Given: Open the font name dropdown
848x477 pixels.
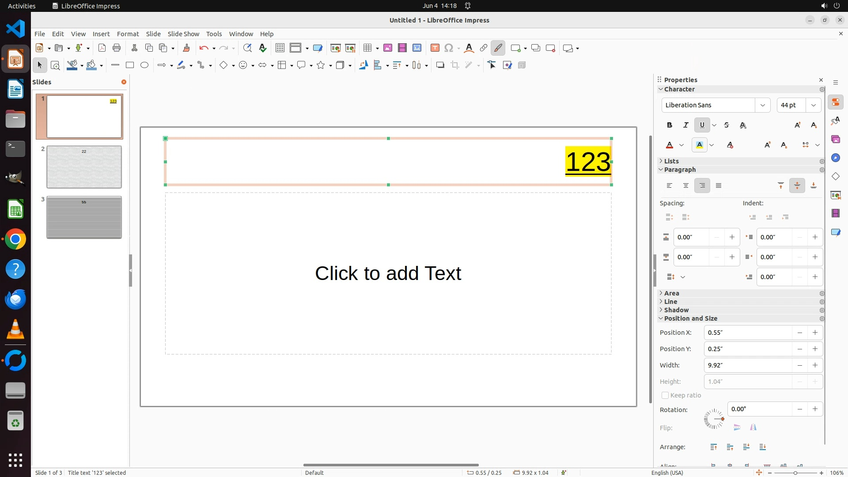Looking at the screenshot, I should pos(762,105).
